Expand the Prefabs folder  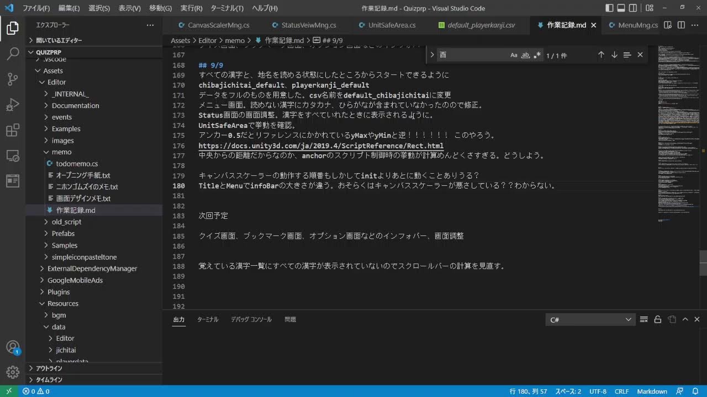[x=94, y=233]
